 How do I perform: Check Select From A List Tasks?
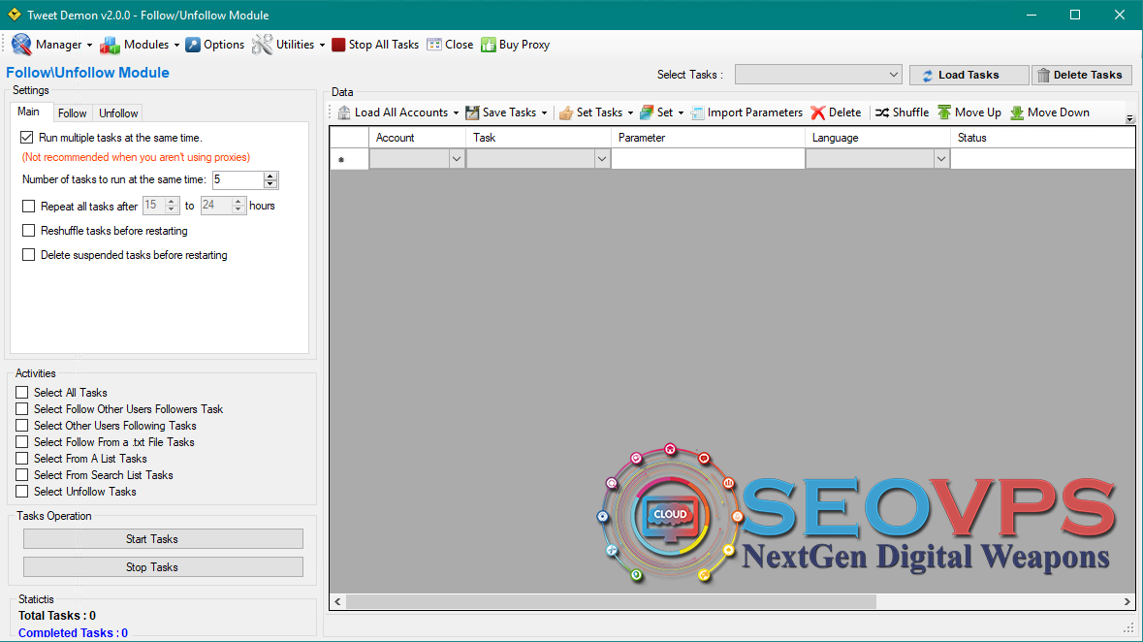[22, 458]
